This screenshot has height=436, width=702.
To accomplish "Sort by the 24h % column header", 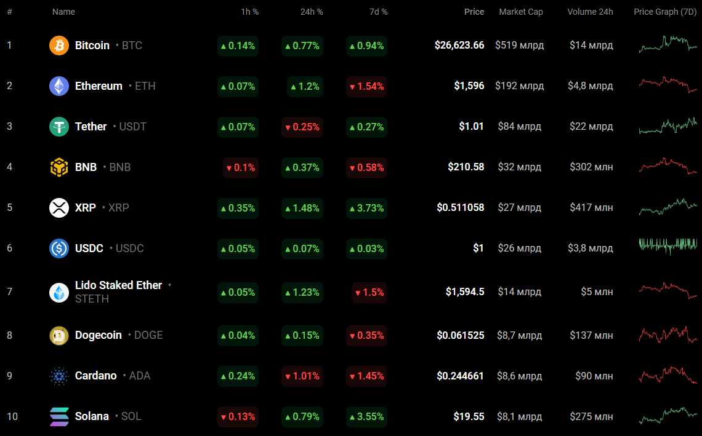I will coord(311,12).
